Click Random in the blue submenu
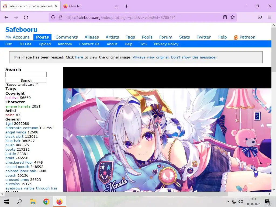This screenshot has width=276, height=207. pyautogui.click(x=65, y=44)
